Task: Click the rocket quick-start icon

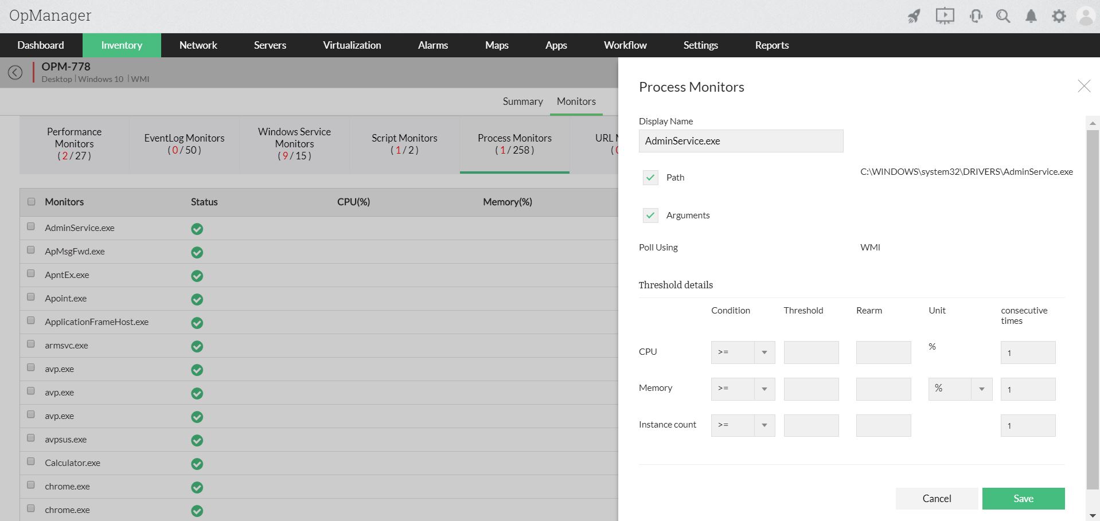Action: (x=914, y=16)
